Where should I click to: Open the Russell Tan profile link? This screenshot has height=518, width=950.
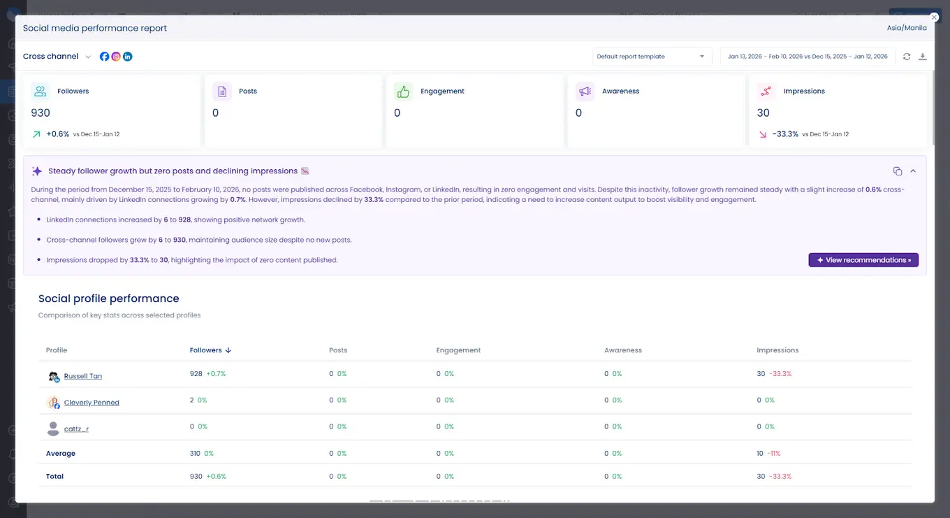click(82, 376)
